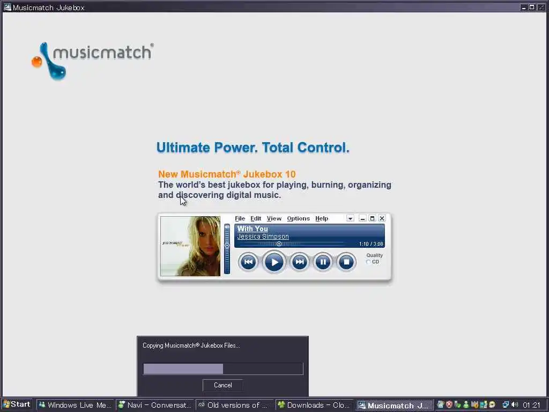Click the volume speaker tray icon
Viewport: 549px width, 412px height.
pos(515,404)
